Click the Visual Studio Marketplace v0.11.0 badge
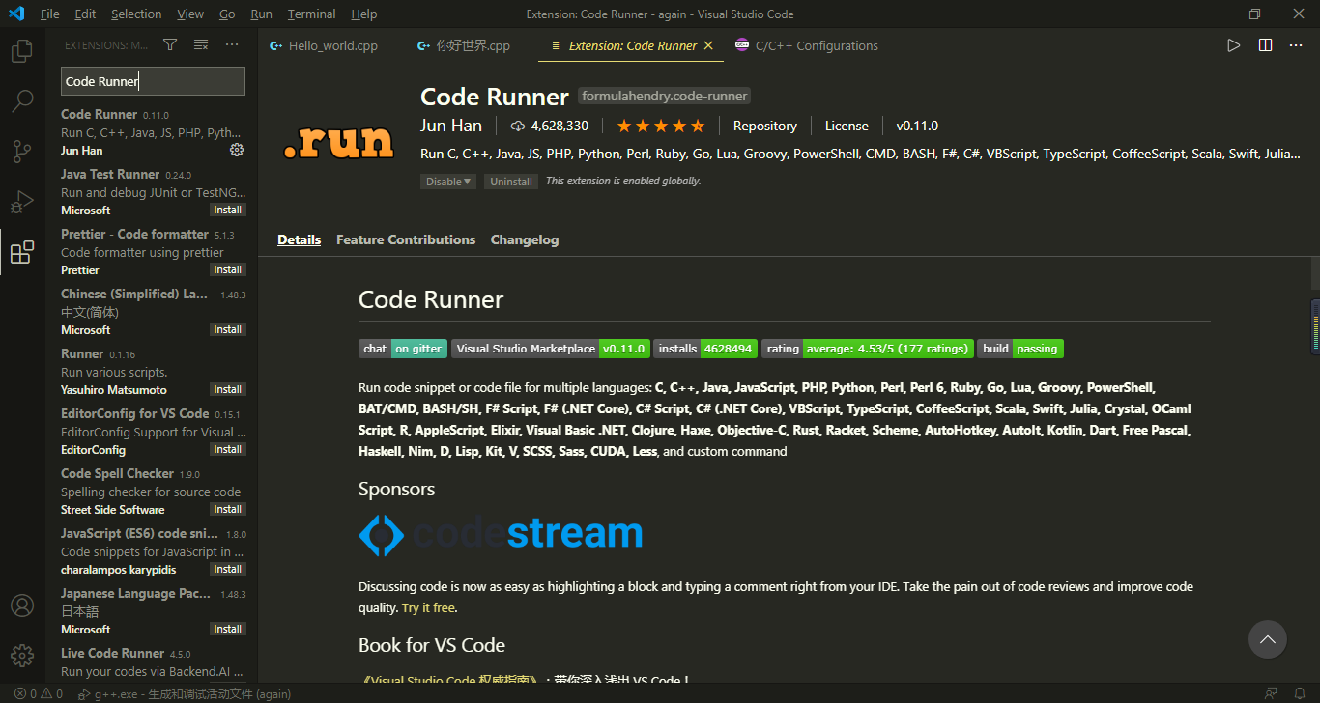The image size is (1320, 703). [550, 349]
